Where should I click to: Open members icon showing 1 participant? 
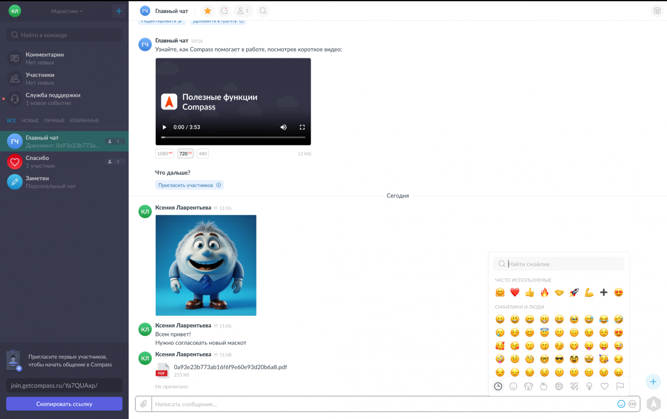click(243, 11)
